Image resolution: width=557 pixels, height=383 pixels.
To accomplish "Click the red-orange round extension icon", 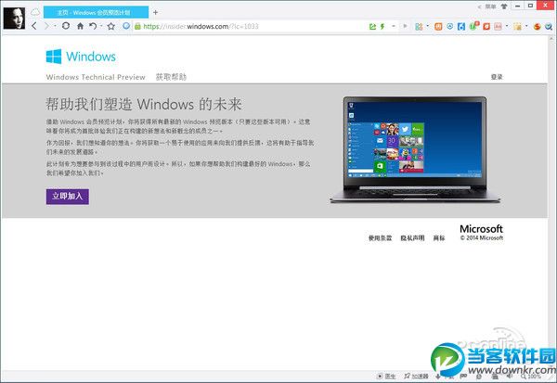I will 538,27.
